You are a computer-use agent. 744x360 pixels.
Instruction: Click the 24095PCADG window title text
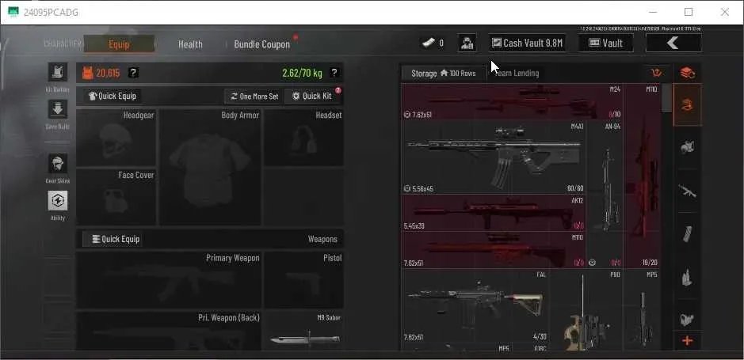click(x=51, y=13)
